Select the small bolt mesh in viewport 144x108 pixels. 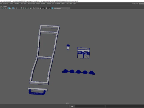[x=68, y=47]
